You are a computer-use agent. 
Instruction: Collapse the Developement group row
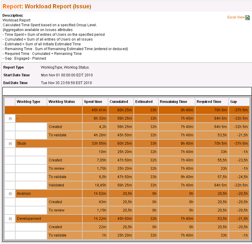(x=10, y=219)
